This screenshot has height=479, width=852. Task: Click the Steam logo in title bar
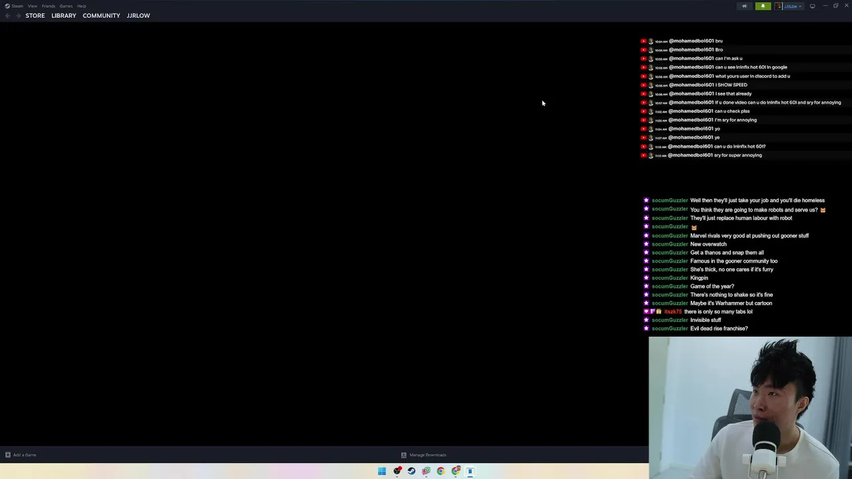[7, 6]
